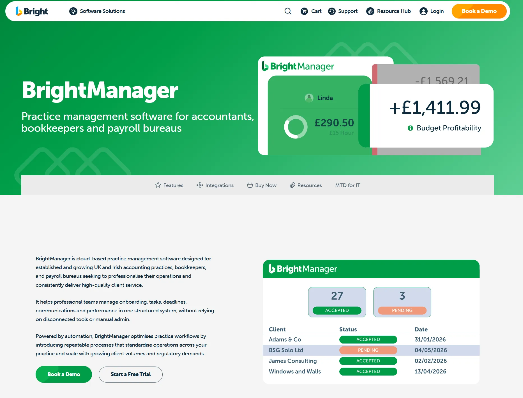
Task: Click the Cart icon
Action: 304,11
